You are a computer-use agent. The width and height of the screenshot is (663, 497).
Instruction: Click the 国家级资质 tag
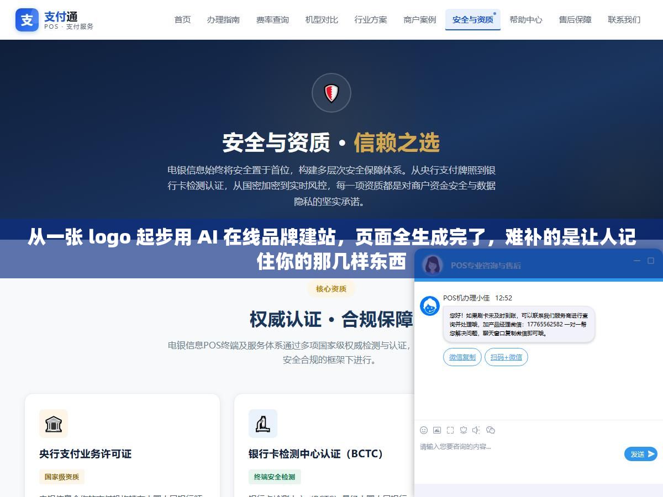tap(62, 477)
